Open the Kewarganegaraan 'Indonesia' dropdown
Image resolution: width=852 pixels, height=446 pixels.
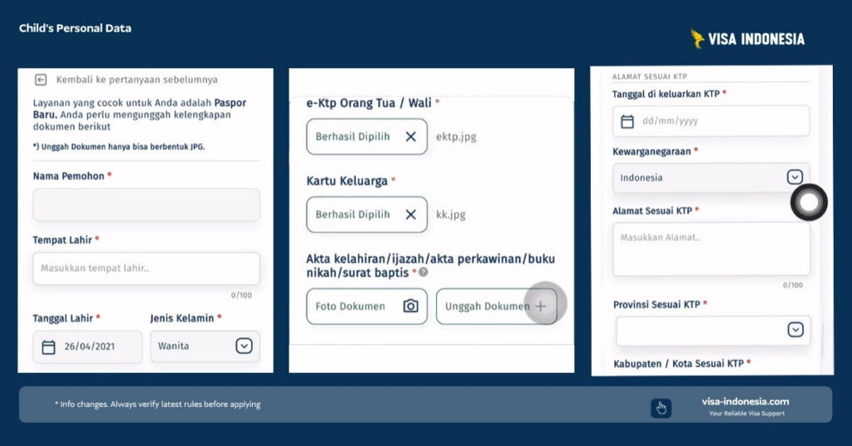(x=711, y=177)
